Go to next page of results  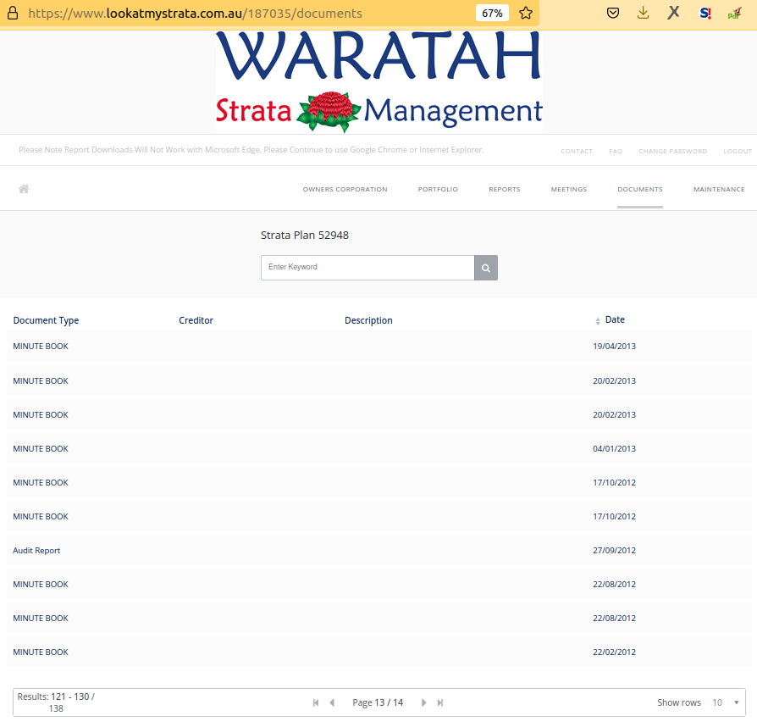coord(423,702)
